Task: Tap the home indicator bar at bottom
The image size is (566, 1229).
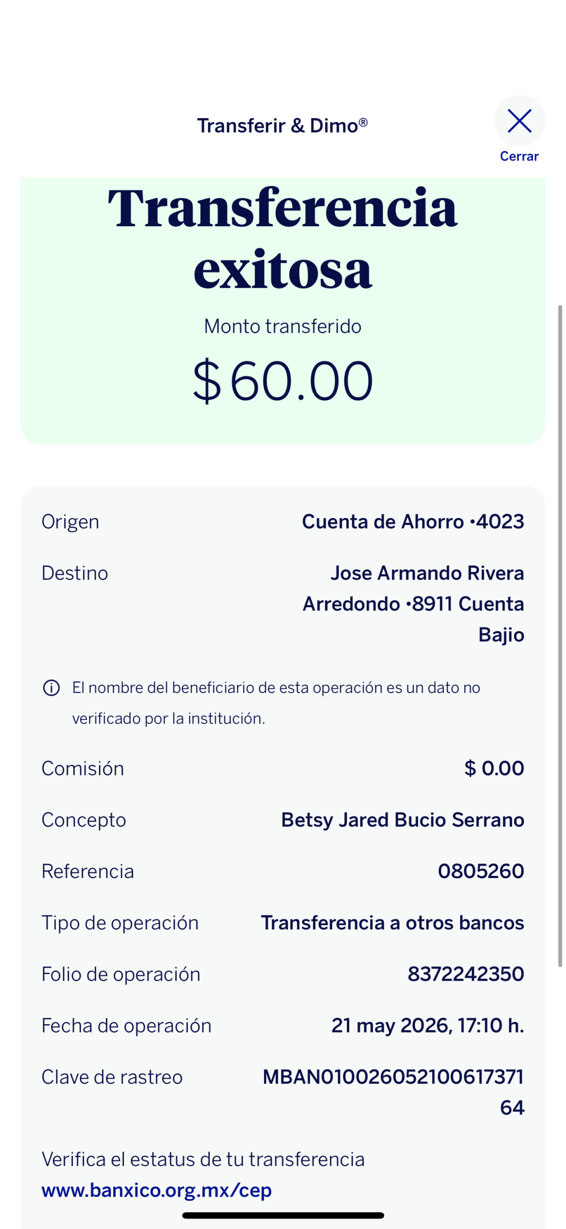Action: (283, 1215)
